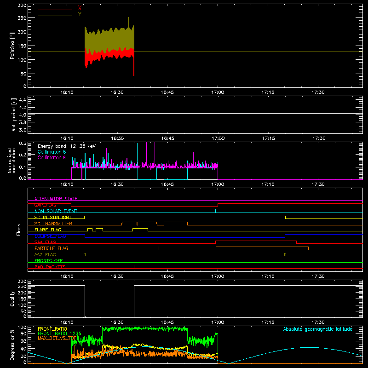The height and width of the screenshot is (368, 368).
Task: Click the 16:15 tick label under Pointing plot
Action: [67, 92]
